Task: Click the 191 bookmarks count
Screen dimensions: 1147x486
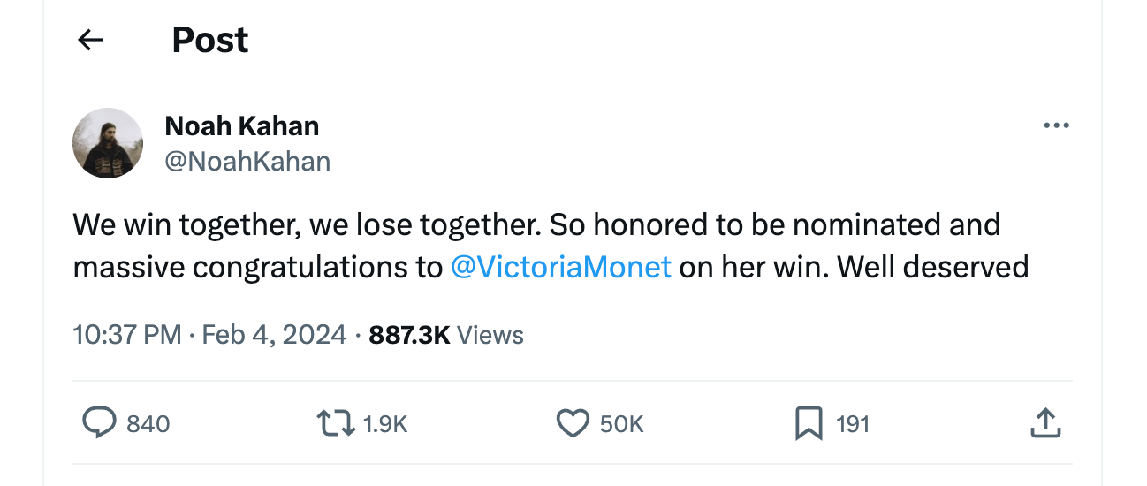Action: 853,424
